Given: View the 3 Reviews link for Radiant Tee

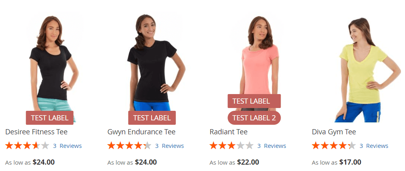Looking at the screenshot, I should pyautogui.click(x=272, y=146).
